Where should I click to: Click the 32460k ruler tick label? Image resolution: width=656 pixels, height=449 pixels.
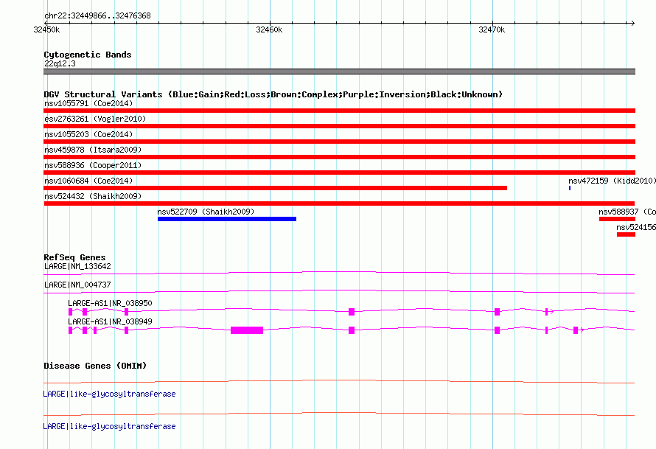(269, 29)
